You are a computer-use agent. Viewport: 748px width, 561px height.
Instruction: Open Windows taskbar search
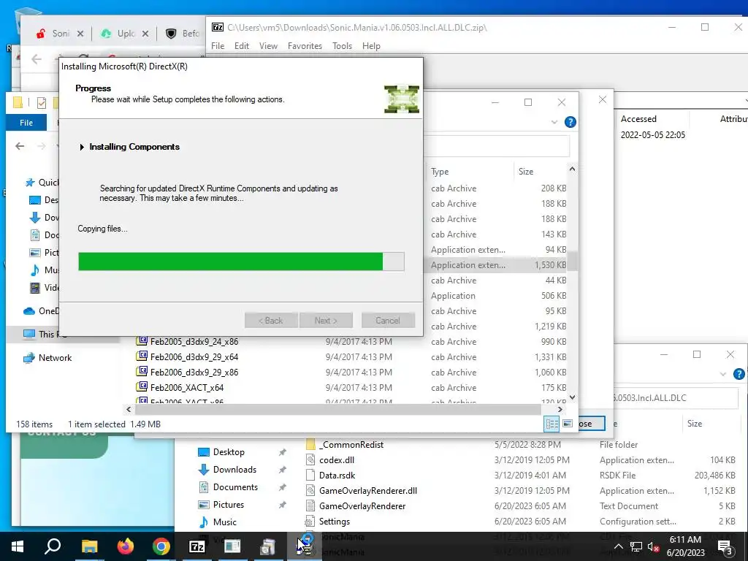(x=53, y=546)
